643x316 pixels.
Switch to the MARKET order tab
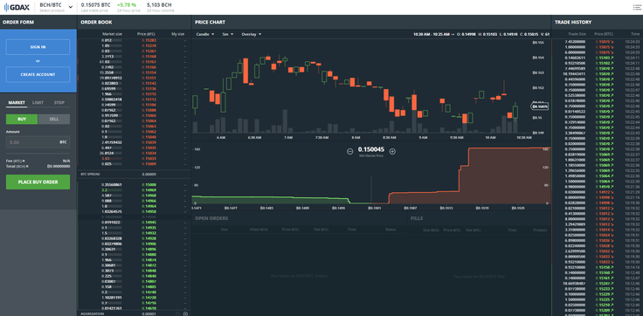(17, 102)
